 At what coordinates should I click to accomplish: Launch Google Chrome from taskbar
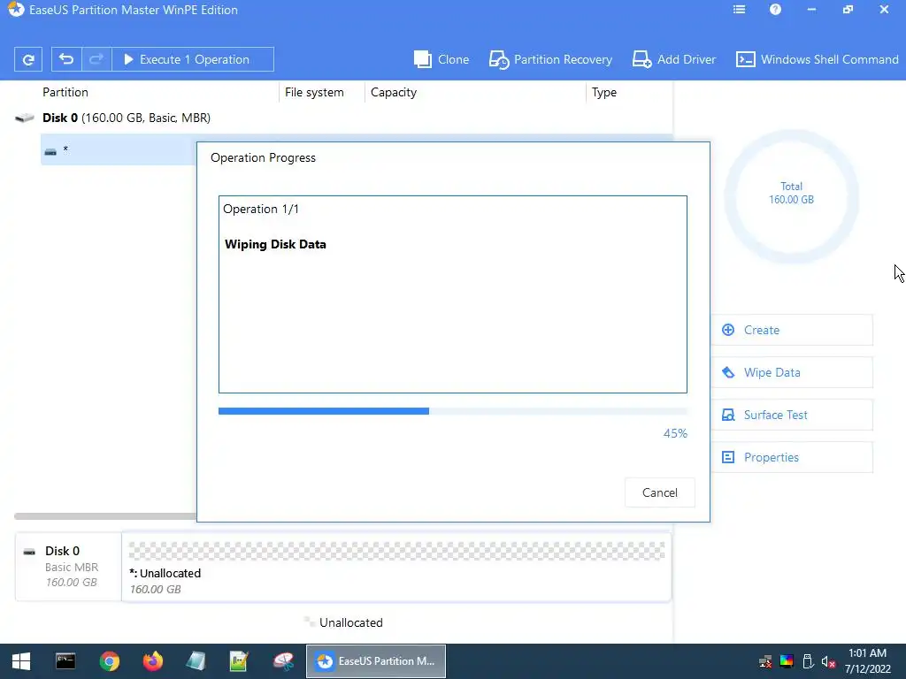click(x=109, y=661)
